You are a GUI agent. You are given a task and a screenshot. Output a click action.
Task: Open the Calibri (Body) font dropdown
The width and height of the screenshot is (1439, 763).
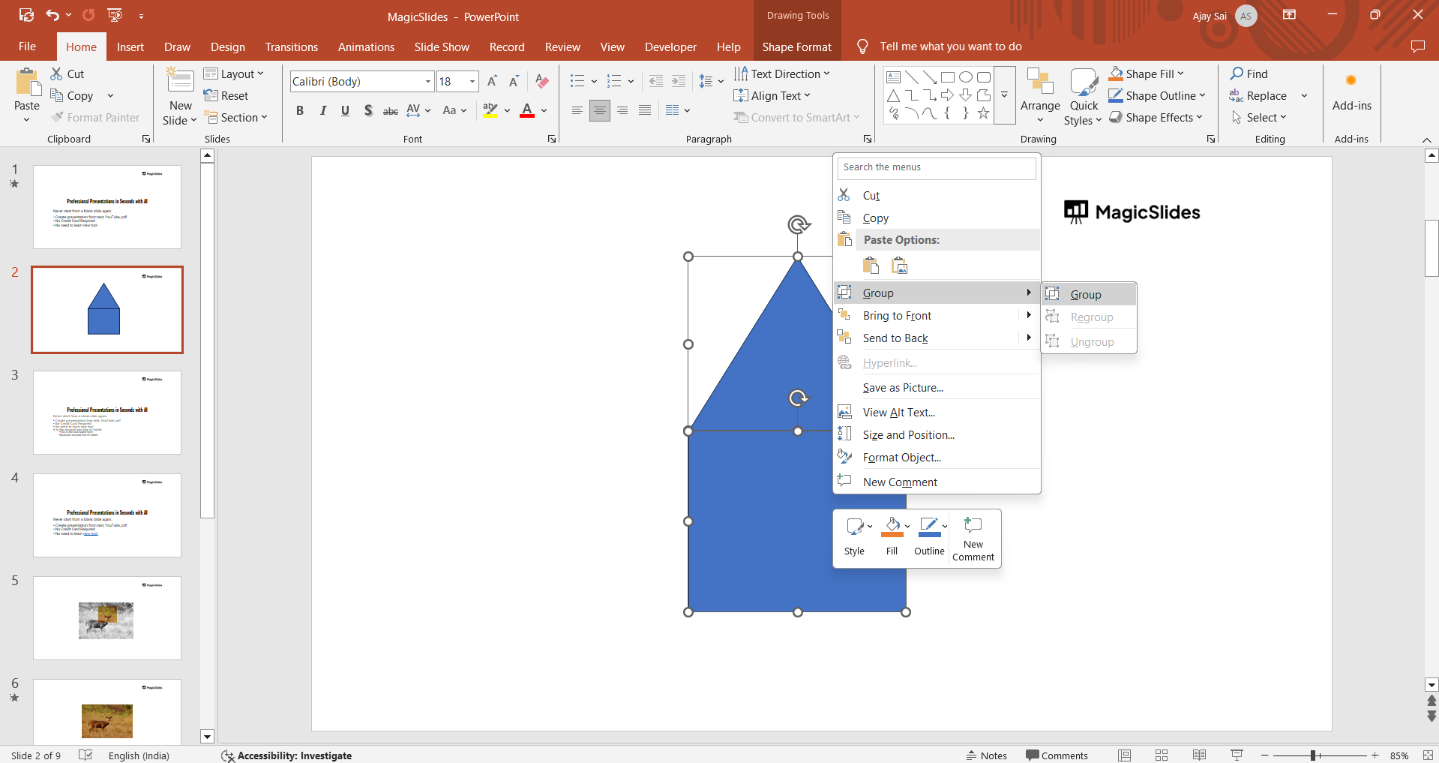click(x=428, y=82)
